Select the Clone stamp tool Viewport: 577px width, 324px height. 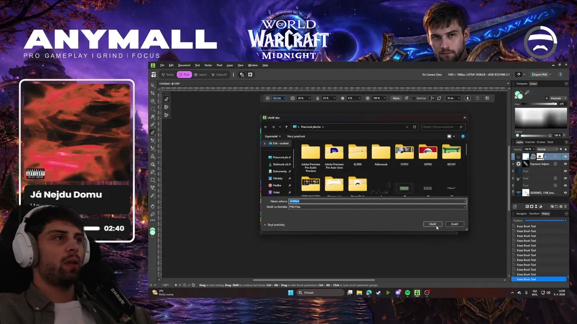152,156
